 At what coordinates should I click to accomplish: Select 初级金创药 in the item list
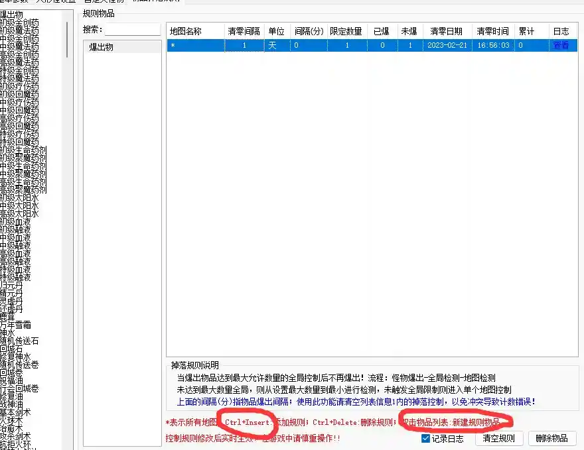pos(19,23)
